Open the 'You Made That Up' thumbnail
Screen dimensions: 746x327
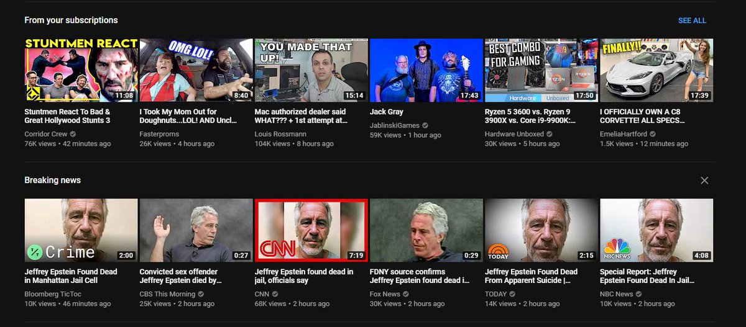(x=311, y=70)
